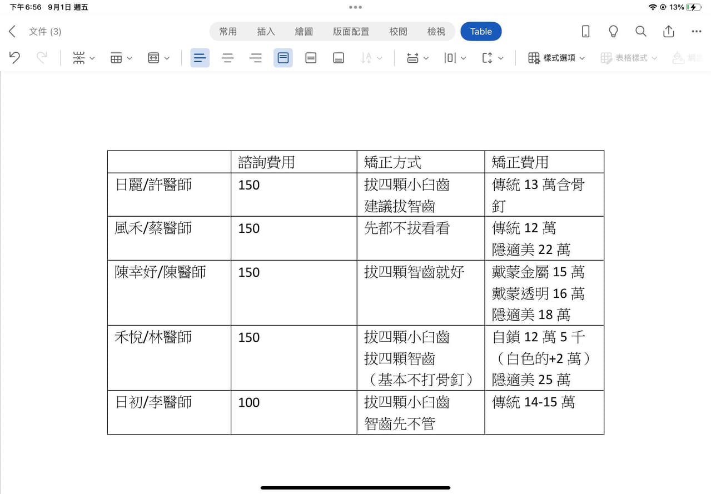Toggle center text alignment
Image resolution: width=711 pixels, height=494 pixels.
[x=228, y=58]
